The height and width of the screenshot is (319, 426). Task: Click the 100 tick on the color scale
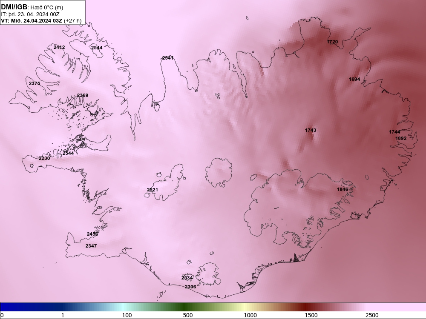pos(127,315)
